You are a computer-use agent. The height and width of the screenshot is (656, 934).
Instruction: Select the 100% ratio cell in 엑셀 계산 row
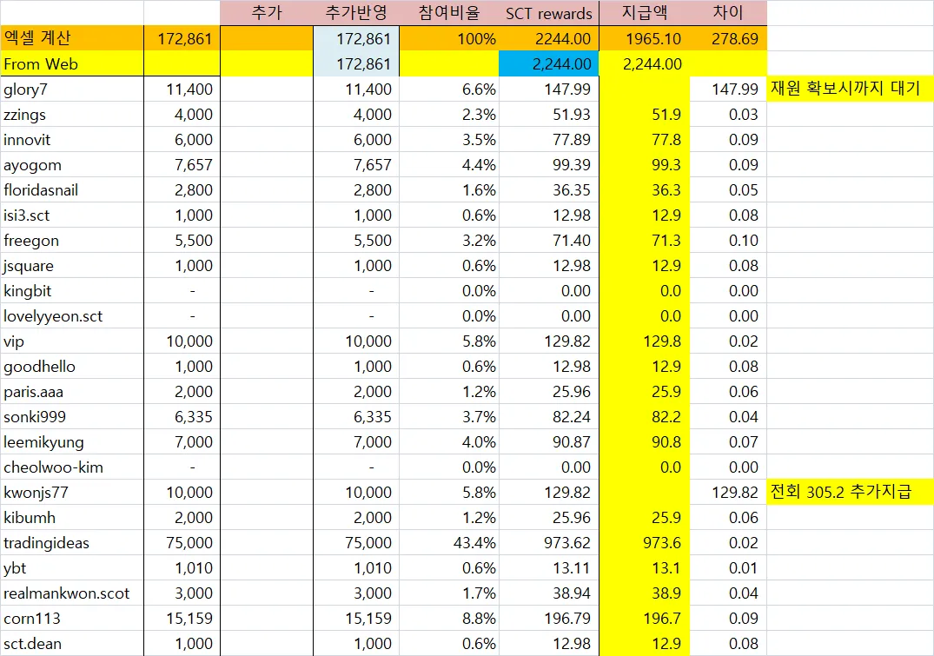[x=448, y=38]
